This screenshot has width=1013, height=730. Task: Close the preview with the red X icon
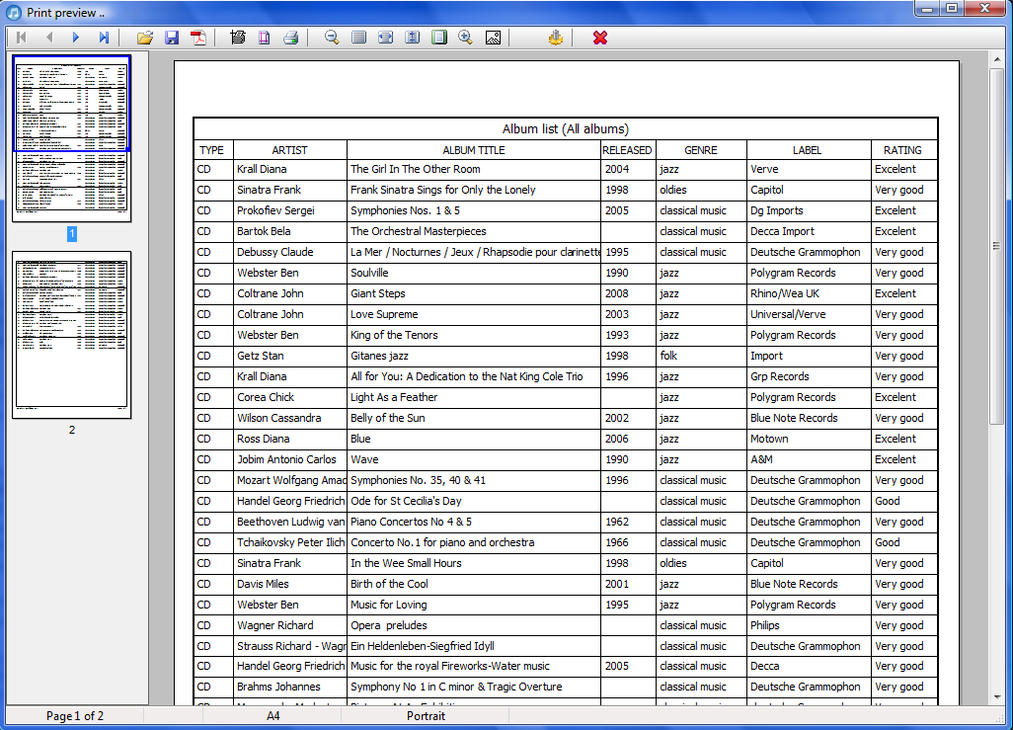click(x=600, y=38)
